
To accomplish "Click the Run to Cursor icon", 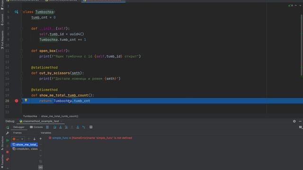I will [83, 127].
